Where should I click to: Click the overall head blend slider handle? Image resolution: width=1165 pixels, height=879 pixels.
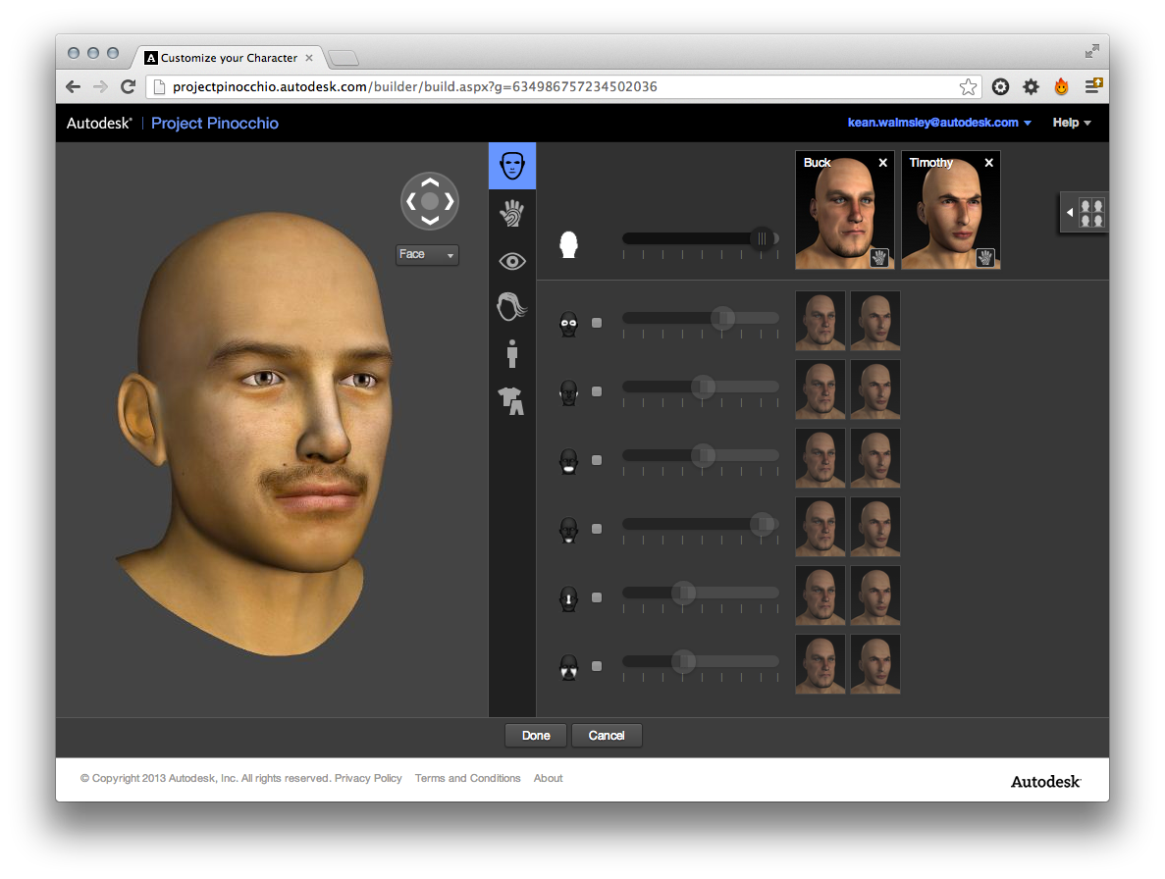click(762, 238)
